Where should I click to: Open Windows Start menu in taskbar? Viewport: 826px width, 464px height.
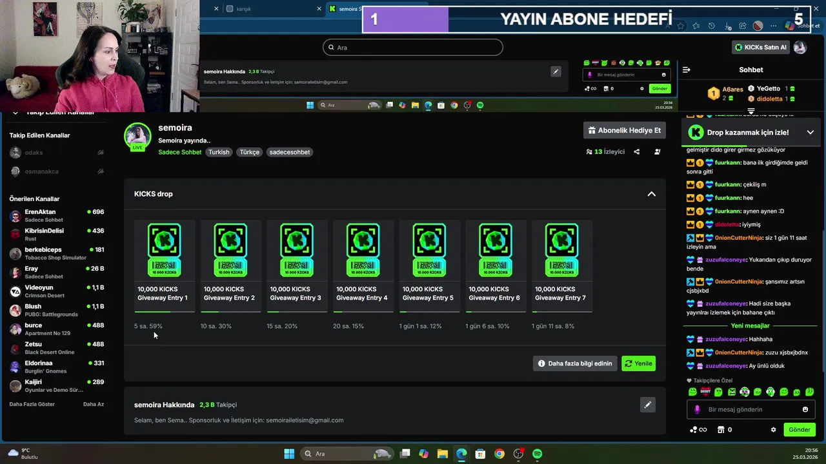pyautogui.click(x=289, y=454)
